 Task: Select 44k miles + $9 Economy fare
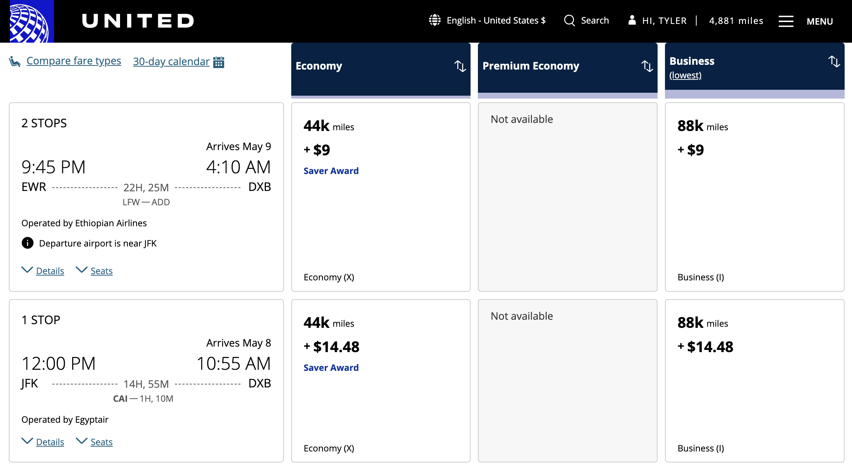381,197
